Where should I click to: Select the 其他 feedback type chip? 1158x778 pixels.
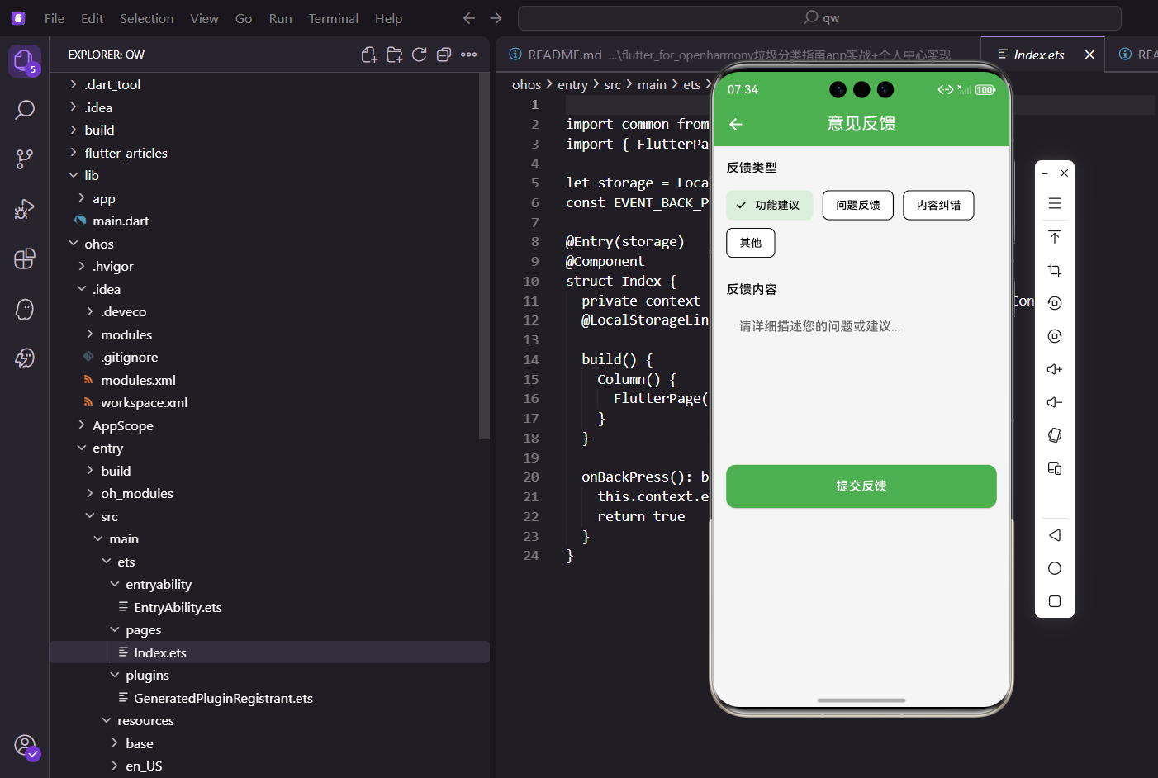pos(751,243)
